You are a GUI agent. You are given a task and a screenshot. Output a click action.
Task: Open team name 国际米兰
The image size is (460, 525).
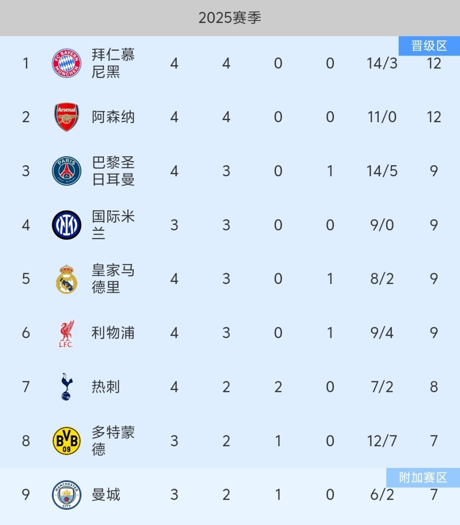[x=113, y=225]
